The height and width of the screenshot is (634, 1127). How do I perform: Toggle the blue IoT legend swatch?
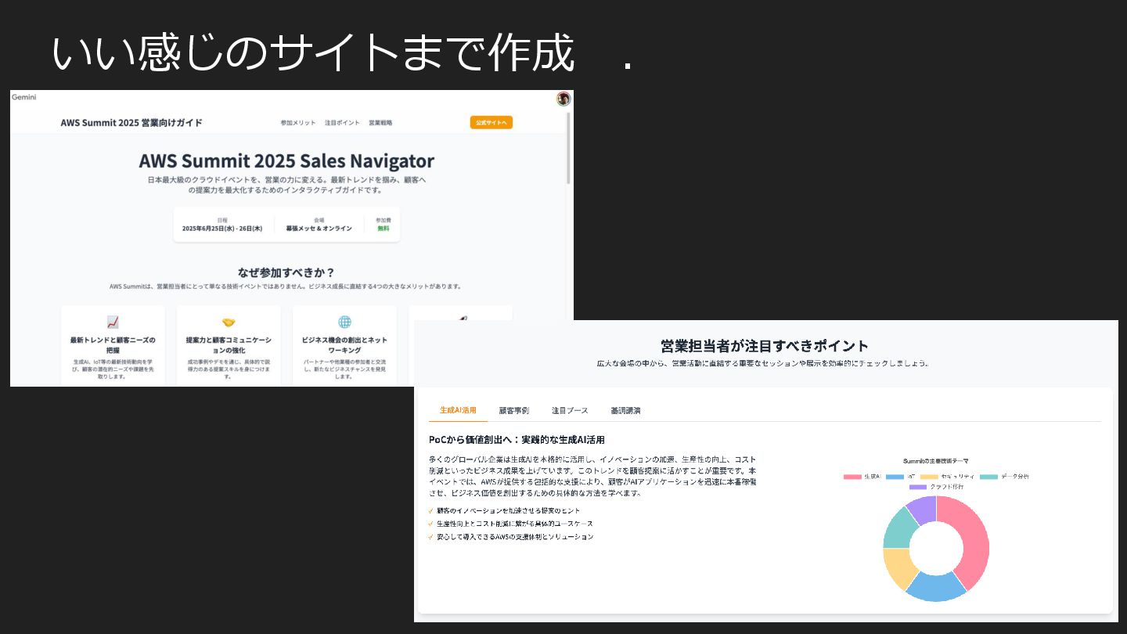click(x=895, y=477)
